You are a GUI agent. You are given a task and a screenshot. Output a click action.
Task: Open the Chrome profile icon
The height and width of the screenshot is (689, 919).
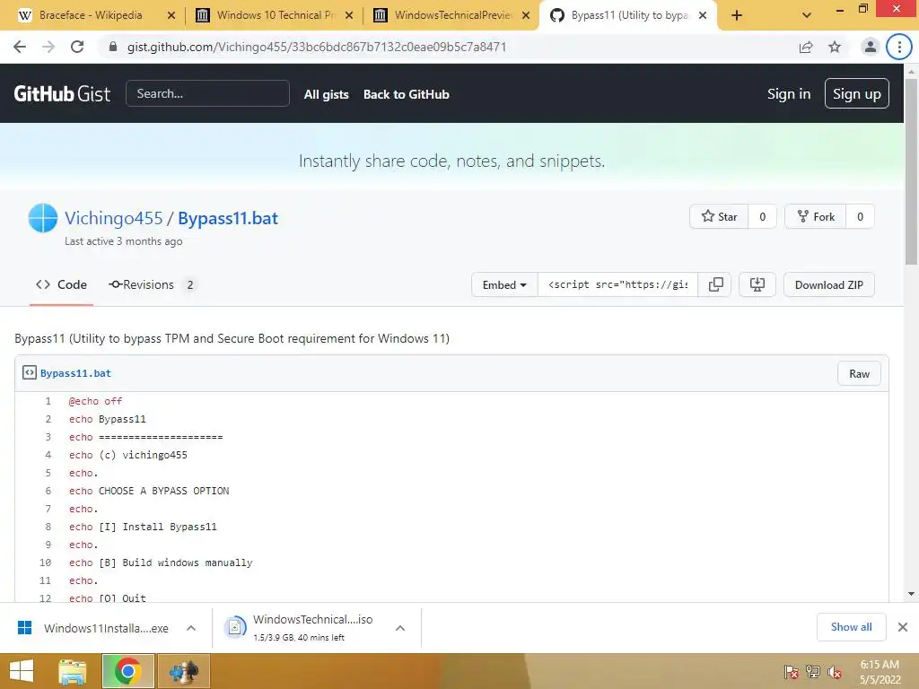pyautogui.click(x=870, y=47)
